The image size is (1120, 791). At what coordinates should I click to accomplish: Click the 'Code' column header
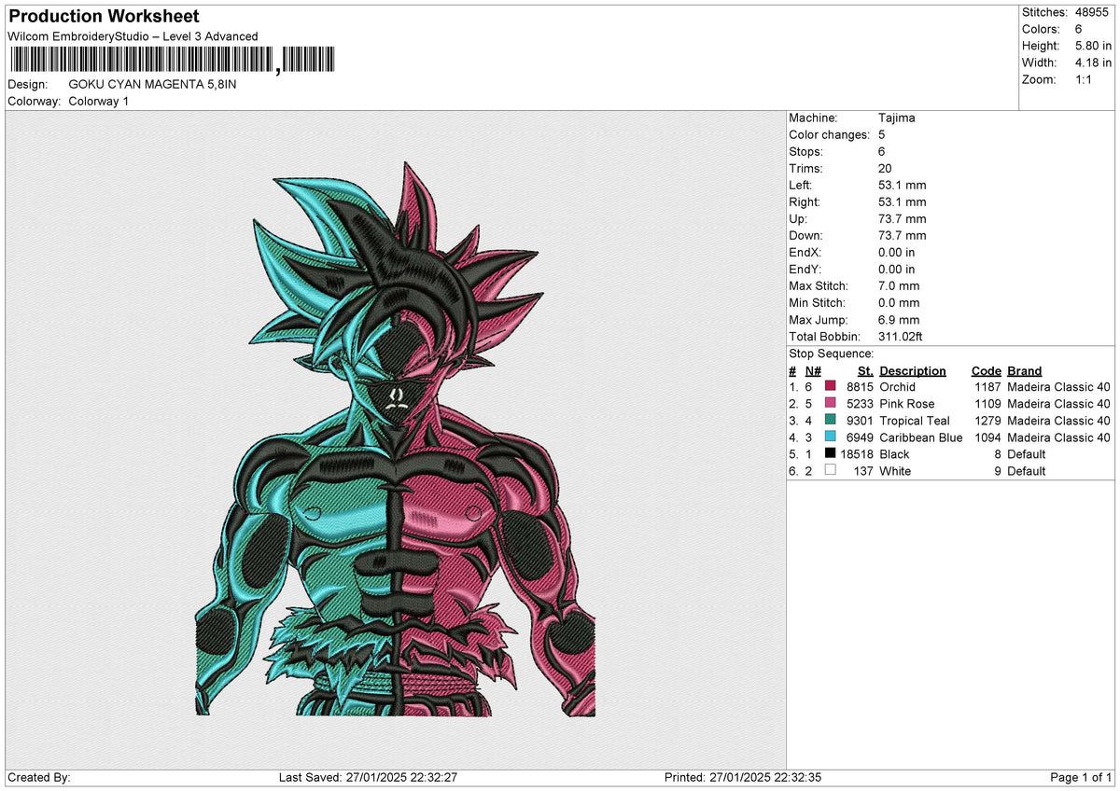[987, 370]
